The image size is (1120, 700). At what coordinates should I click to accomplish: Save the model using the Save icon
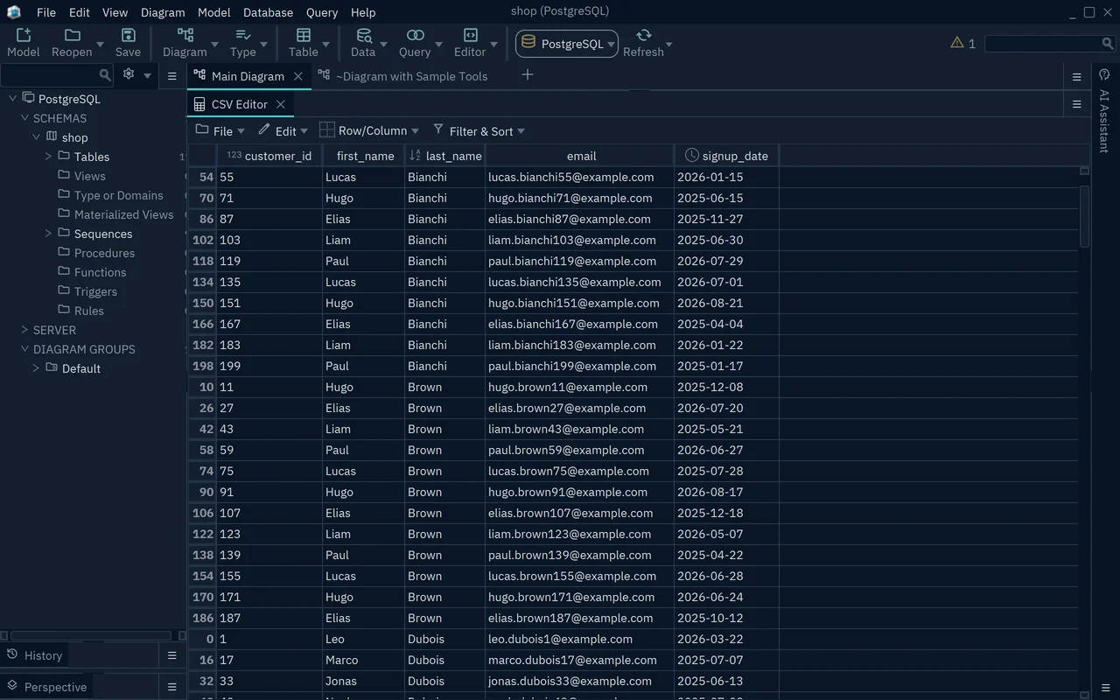(128, 35)
